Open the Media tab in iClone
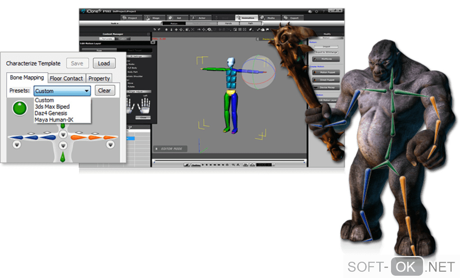 point(270,18)
